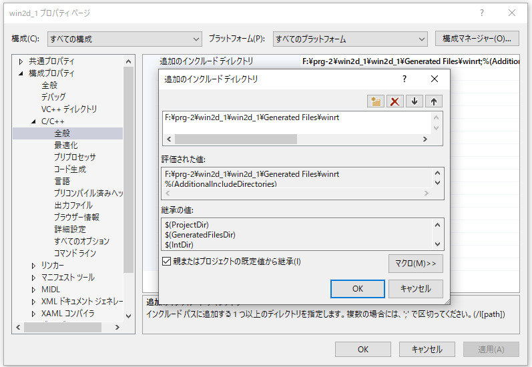Click $(IntDir) in inherited values

click(x=179, y=244)
